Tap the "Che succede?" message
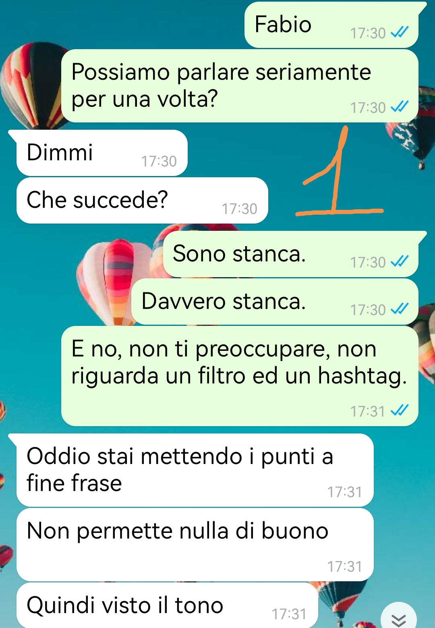Viewport: 435px width, 628px height. pos(142,201)
